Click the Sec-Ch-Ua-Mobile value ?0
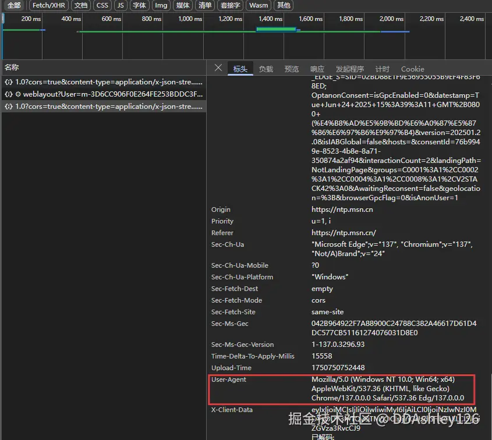The width and height of the screenshot is (492, 440). [316, 265]
